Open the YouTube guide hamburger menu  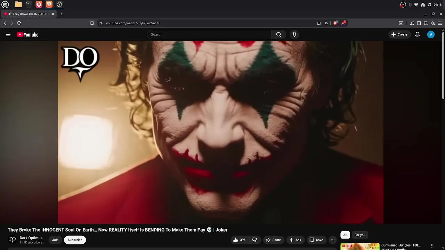[8, 34]
